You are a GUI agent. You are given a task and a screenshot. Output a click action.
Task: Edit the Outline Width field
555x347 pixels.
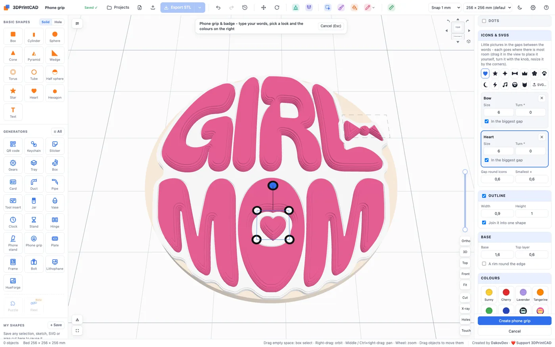coord(497,213)
